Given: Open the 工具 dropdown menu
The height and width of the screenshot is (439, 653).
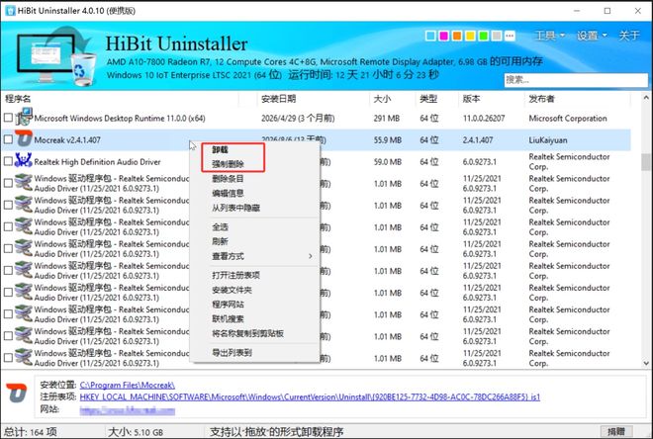Looking at the screenshot, I should point(550,36).
